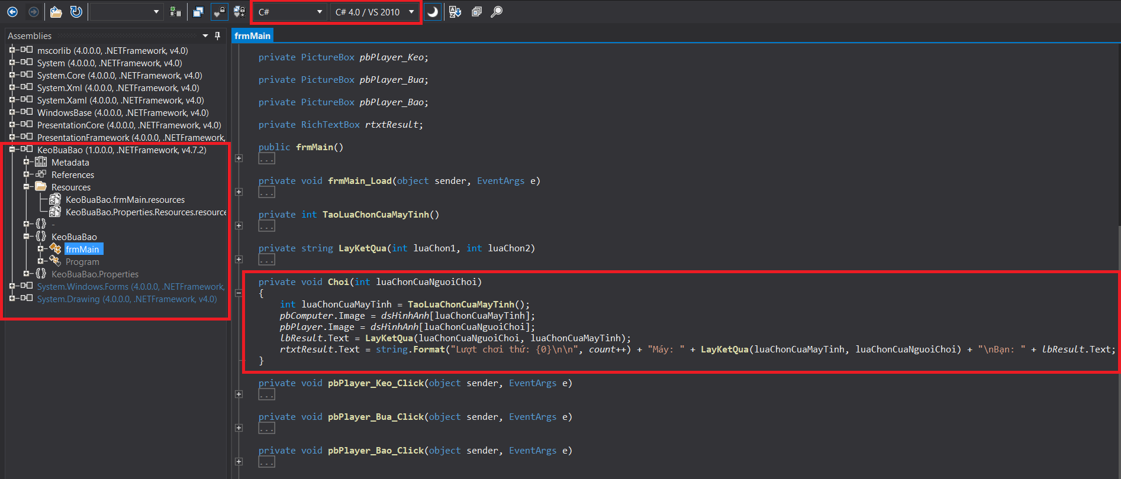Click the frmMain class icon
The width and height of the screenshot is (1121, 479).
pyautogui.click(x=55, y=249)
